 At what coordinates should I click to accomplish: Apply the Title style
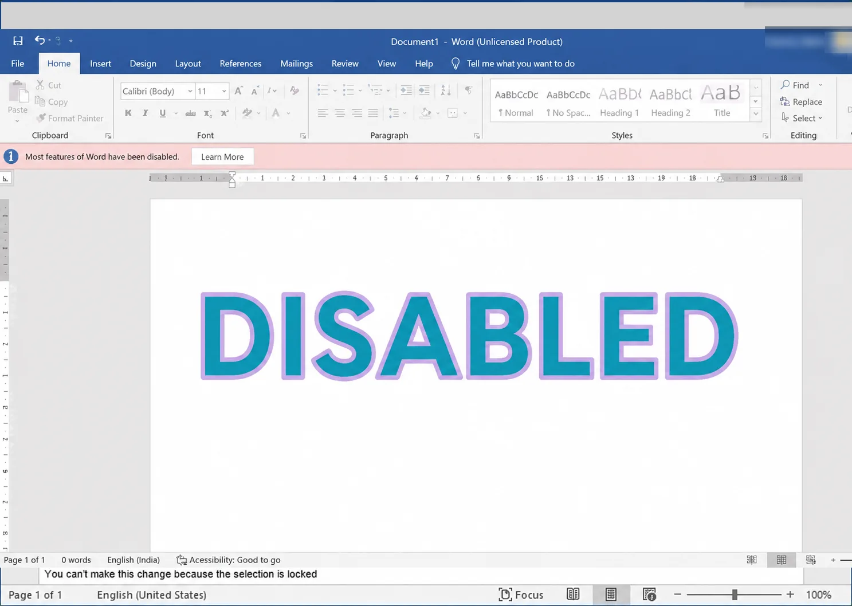pyautogui.click(x=721, y=102)
